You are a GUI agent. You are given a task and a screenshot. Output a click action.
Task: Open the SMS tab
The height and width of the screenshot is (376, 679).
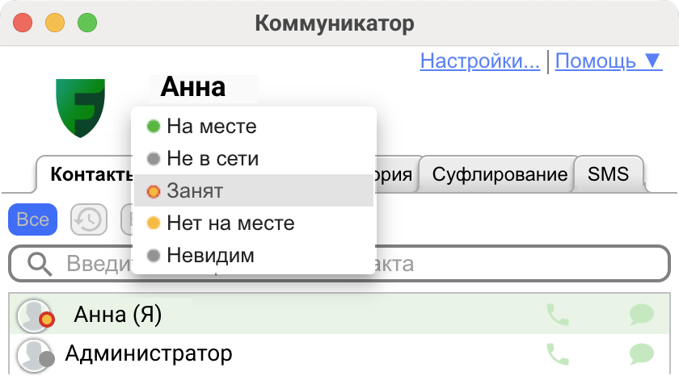click(608, 174)
